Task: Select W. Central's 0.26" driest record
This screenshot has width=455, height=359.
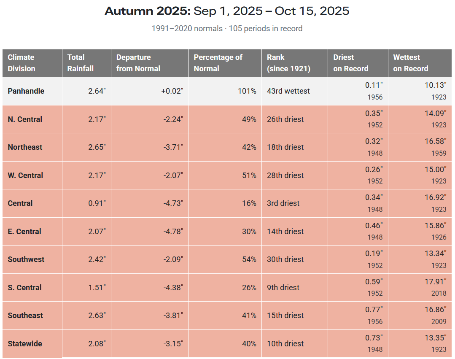Action: [374, 170]
